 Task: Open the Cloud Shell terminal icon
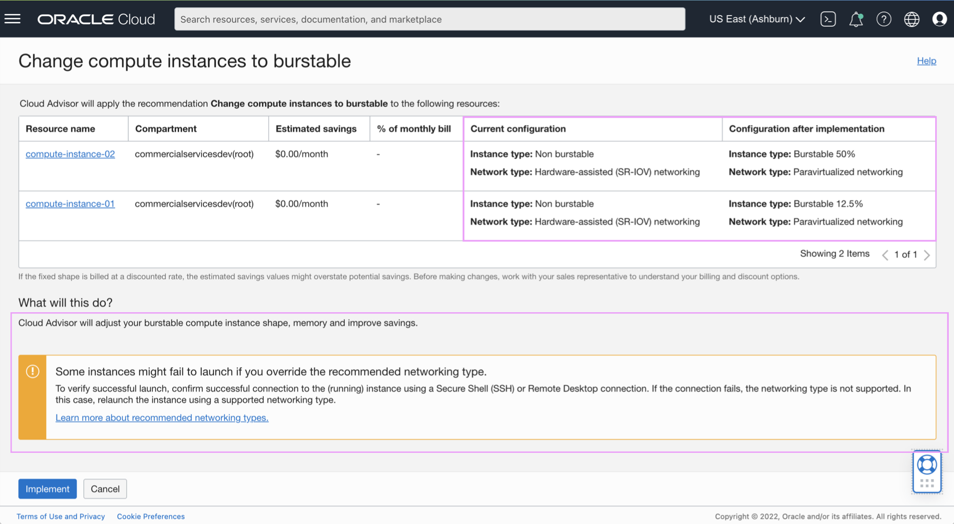[x=828, y=19]
